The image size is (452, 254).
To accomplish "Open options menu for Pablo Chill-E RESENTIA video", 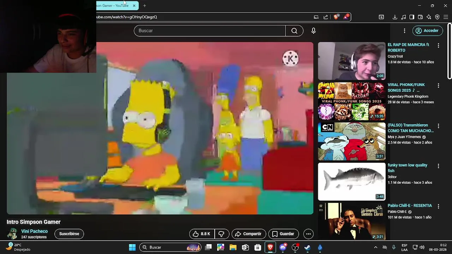I will [438, 206].
